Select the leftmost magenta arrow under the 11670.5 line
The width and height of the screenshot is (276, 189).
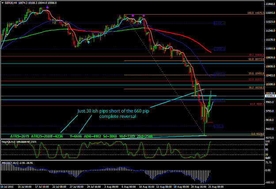click(133, 15)
